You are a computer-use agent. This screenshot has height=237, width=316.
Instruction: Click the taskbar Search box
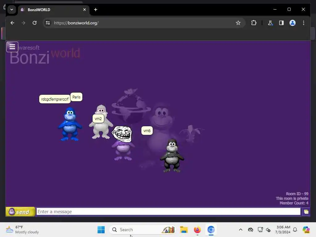click(142, 230)
